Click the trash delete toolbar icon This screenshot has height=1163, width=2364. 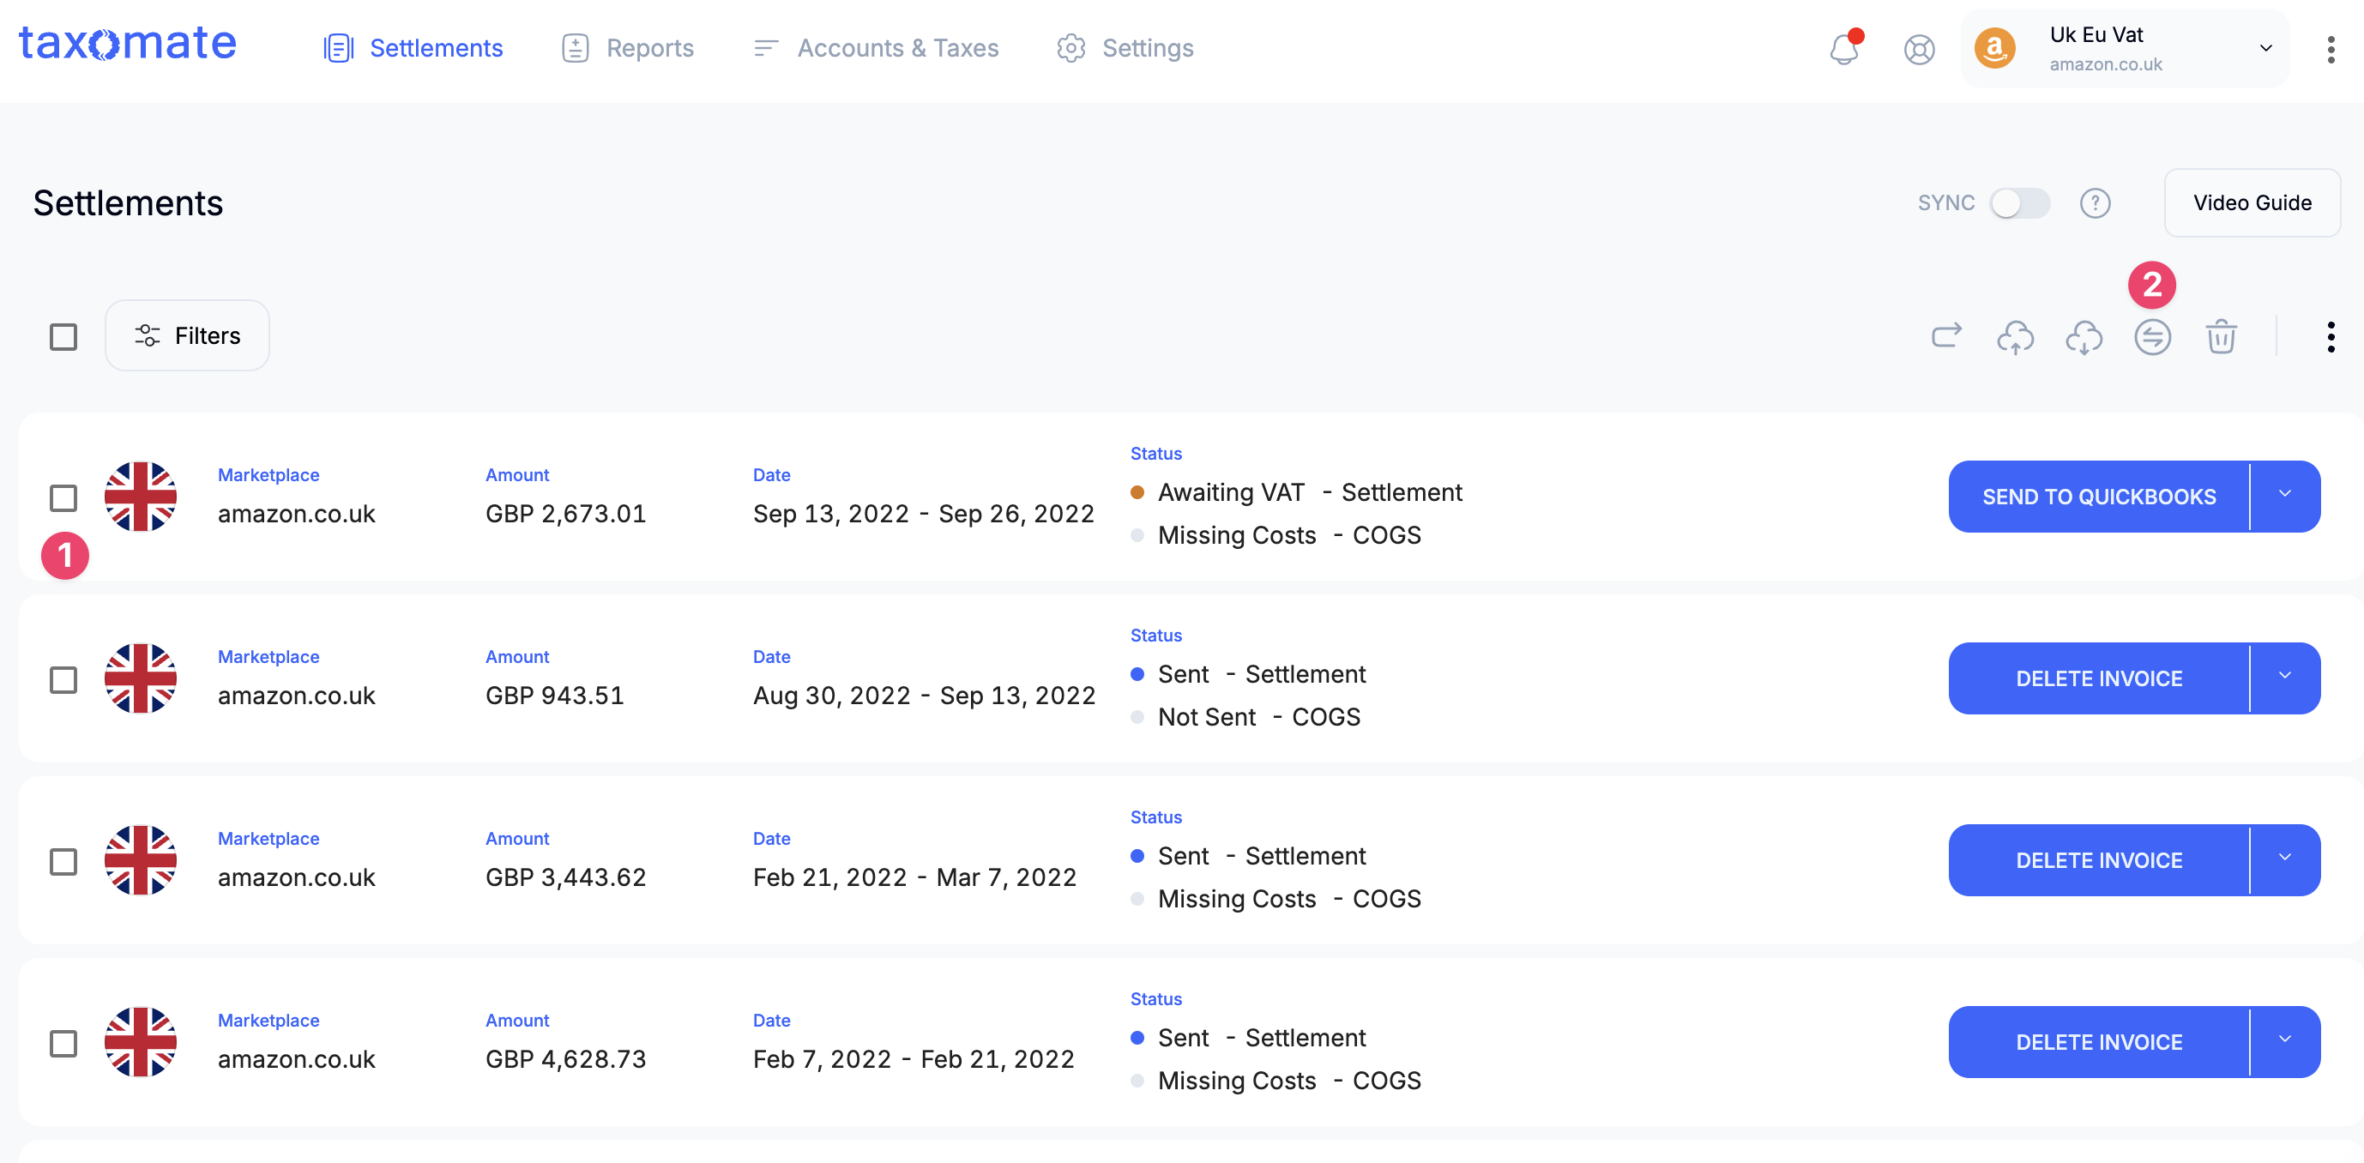tap(2221, 336)
